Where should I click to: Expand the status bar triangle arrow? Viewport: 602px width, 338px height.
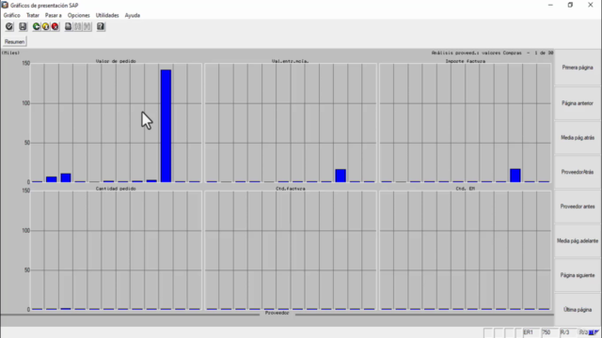596,332
